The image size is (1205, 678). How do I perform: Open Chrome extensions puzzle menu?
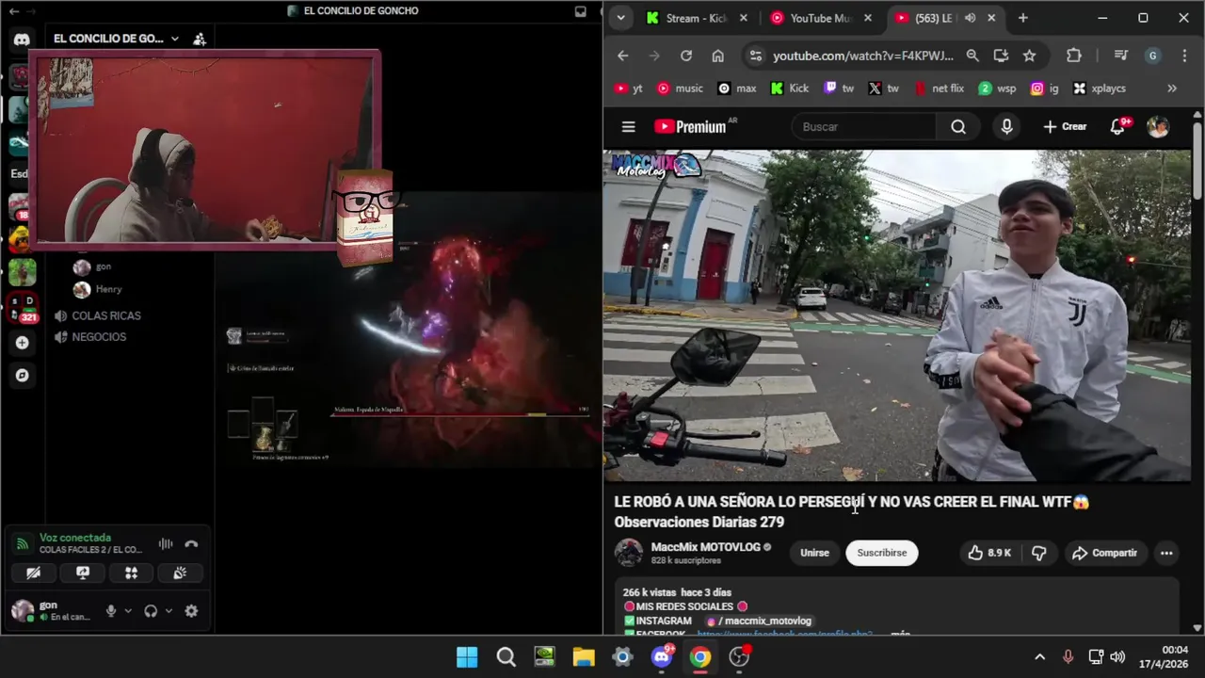click(x=1074, y=56)
